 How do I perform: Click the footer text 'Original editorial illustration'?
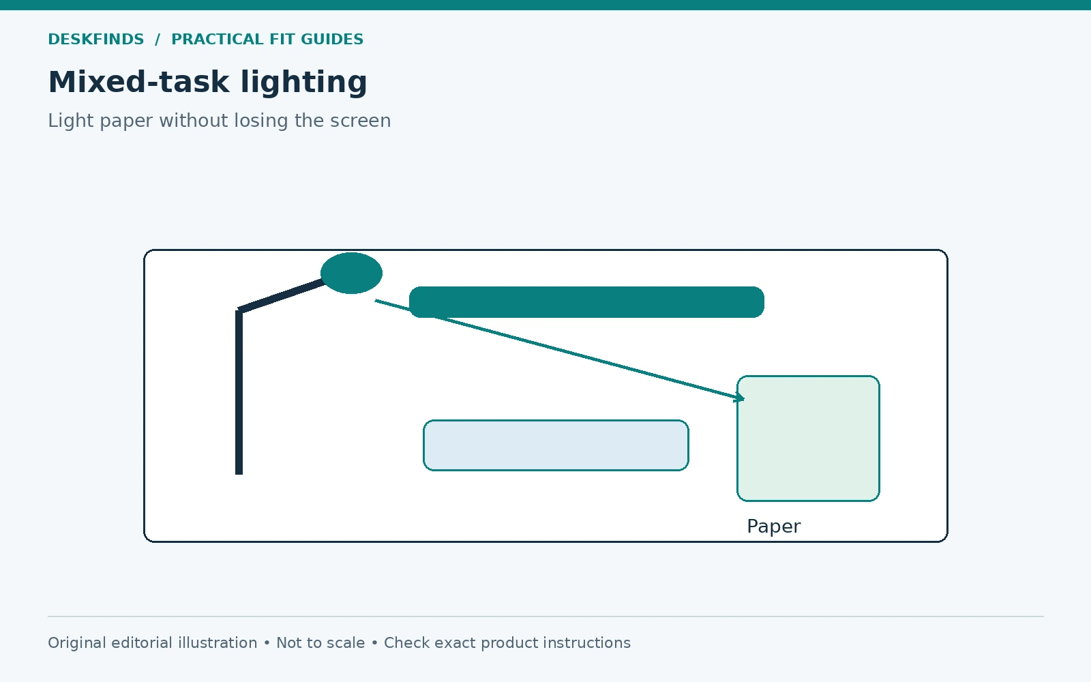pyautogui.click(x=153, y=643)
